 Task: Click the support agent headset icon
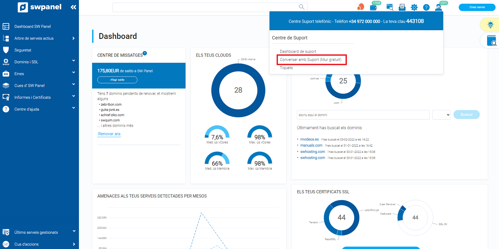pyautogui.click(x=438, y=7)
